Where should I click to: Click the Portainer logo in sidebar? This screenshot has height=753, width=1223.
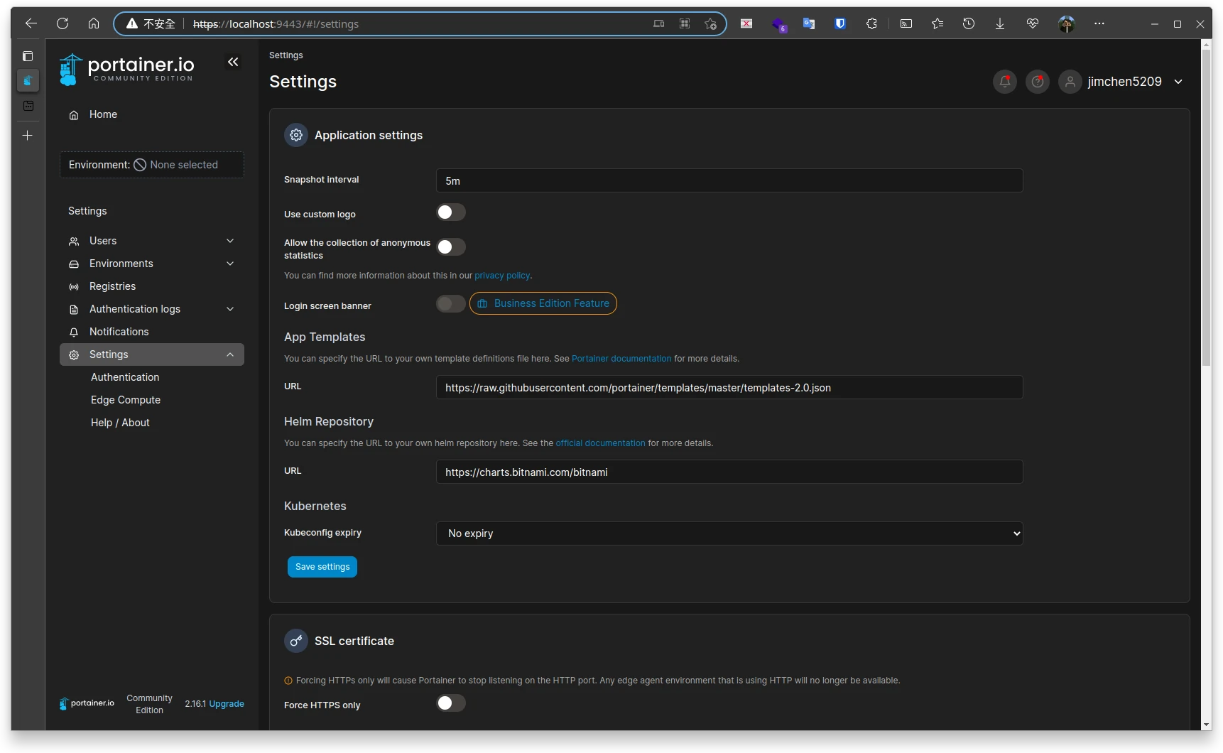[128, 70]
